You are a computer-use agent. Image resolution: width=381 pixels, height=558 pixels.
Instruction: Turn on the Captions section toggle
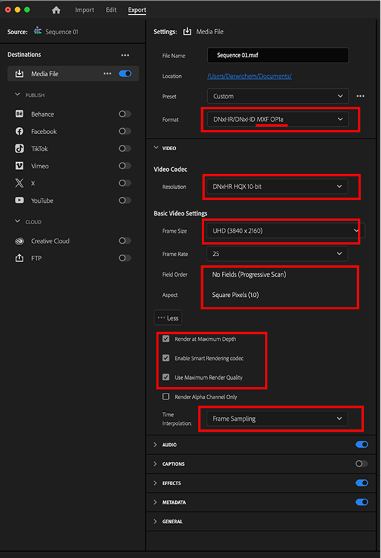pos(361,464)
